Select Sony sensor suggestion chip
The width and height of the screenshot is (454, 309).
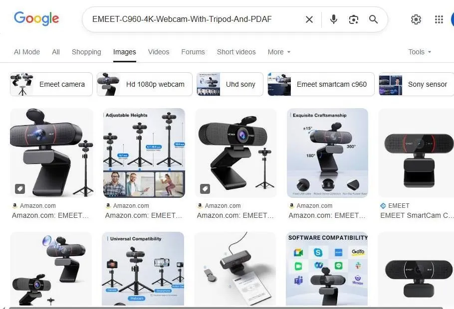417,84
